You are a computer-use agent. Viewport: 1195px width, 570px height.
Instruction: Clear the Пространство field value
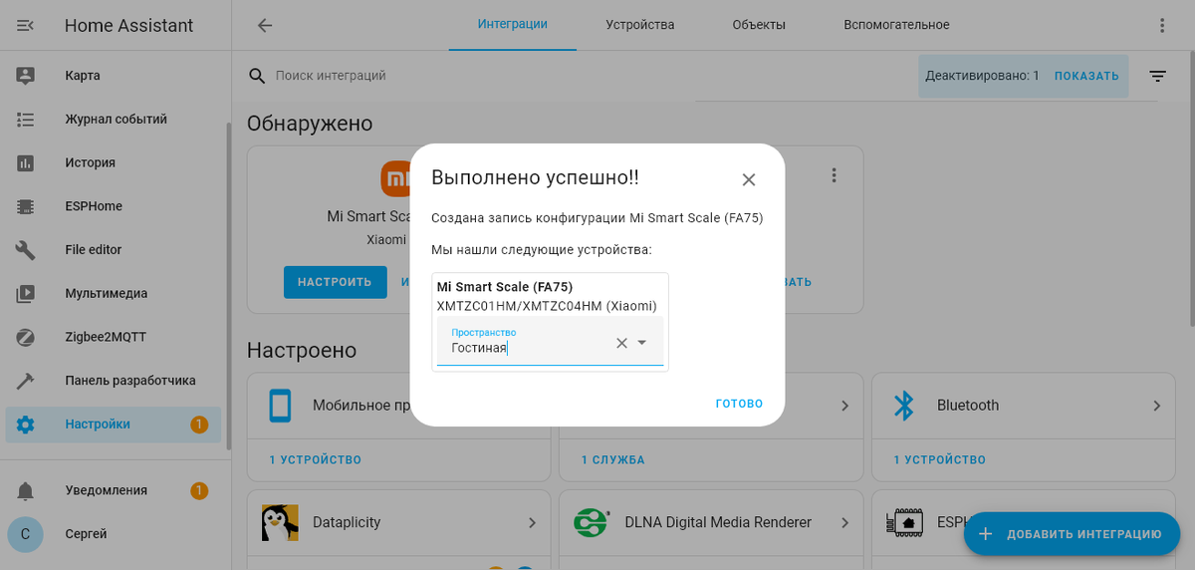pos(621,343)
